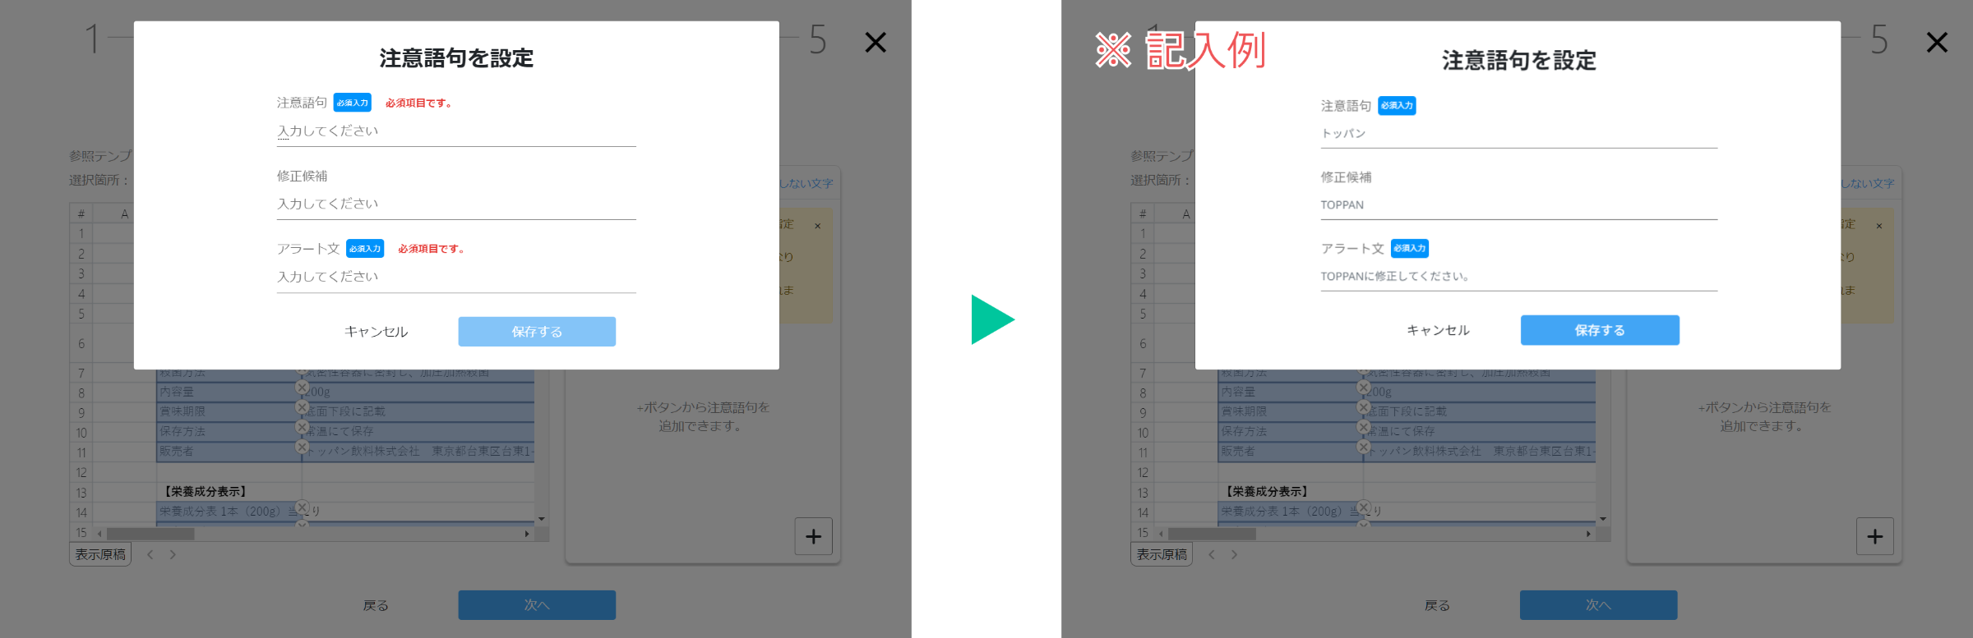Click the scroll-right arrow of sheet in 記入例 screen

(x=1588, y=534)
